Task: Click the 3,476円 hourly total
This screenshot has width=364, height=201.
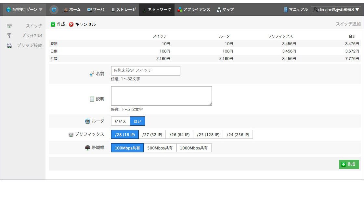Action: click(352, 43)
